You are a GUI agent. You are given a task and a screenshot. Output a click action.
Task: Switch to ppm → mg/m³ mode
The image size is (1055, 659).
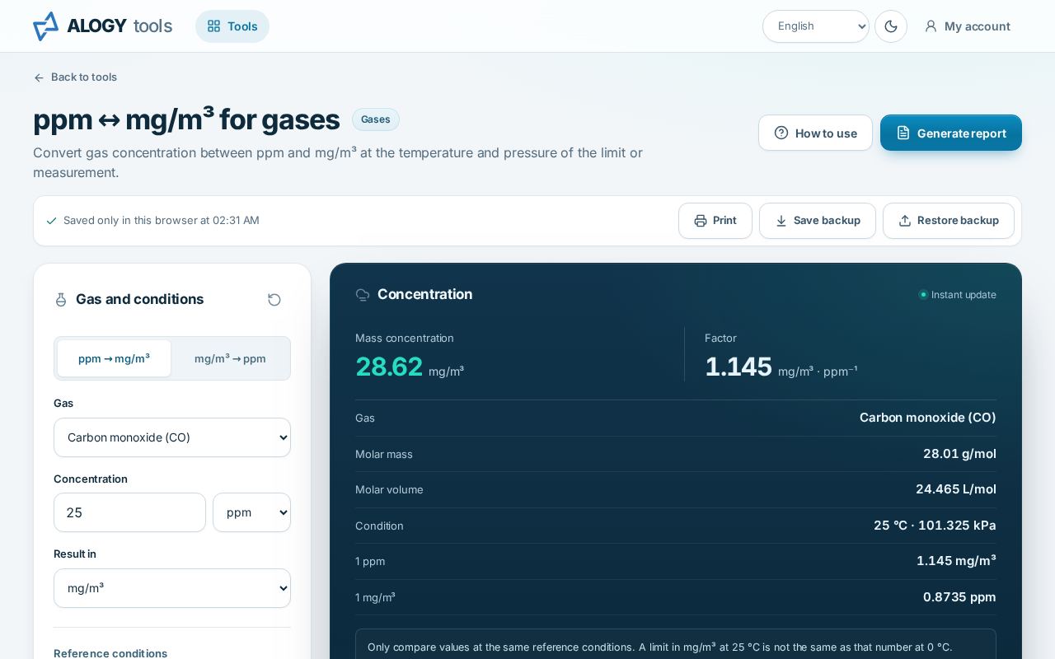point(114,358)
